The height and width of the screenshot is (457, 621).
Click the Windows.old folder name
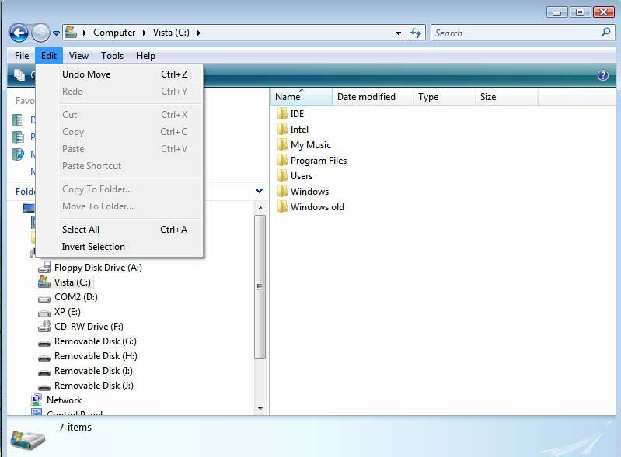[317, 206]
